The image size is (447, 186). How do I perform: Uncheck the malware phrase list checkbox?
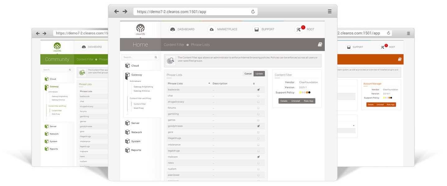click(x=258, y=157)
